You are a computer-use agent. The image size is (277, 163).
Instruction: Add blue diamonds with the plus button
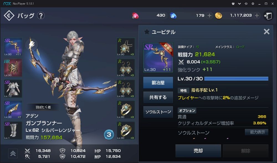pyautogui.click(x=209, y=16)
